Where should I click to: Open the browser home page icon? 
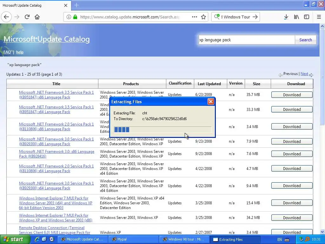37,17
